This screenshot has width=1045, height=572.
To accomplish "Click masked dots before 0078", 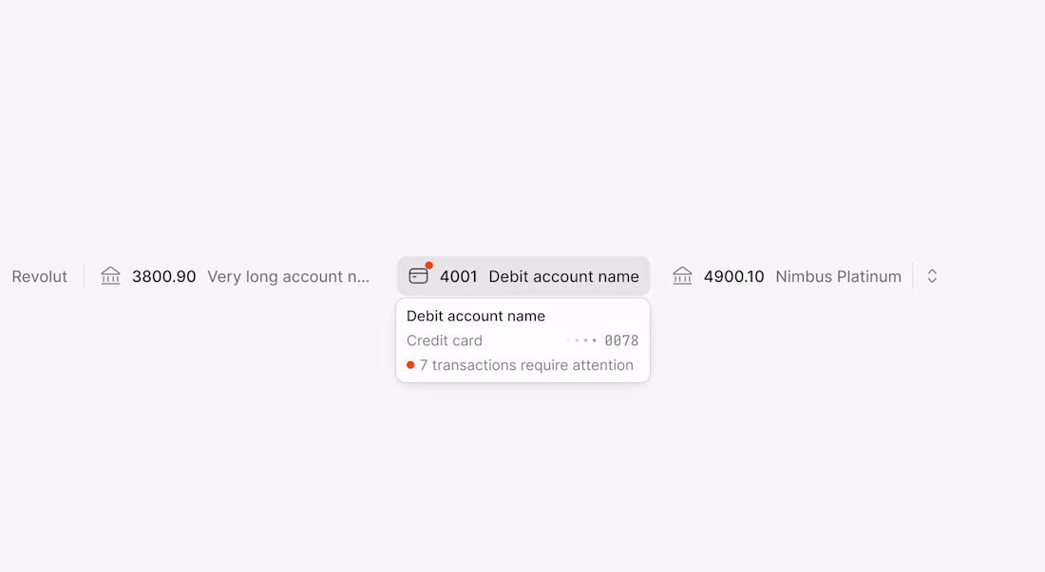I will pyautogui.click(x=582, y=341).
